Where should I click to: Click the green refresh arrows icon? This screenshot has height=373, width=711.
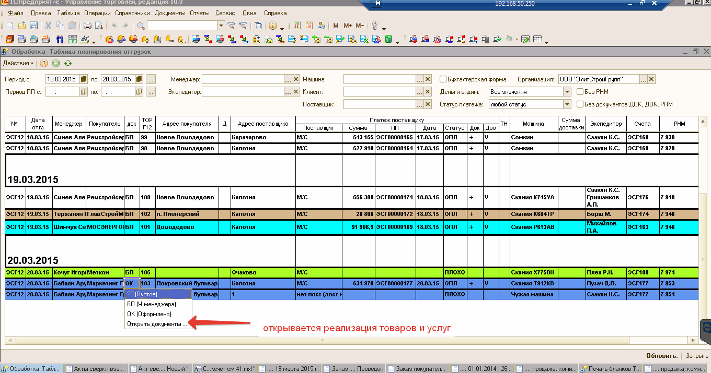point(67,63)
